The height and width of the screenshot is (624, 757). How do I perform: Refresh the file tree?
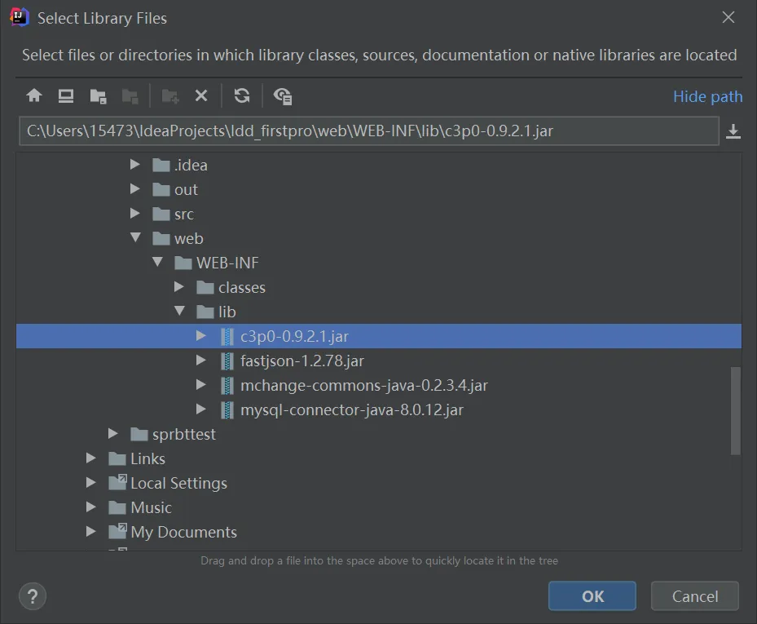pyautogui.click(x=242, y=95)
